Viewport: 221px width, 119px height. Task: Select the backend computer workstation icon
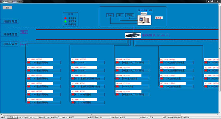144,20
